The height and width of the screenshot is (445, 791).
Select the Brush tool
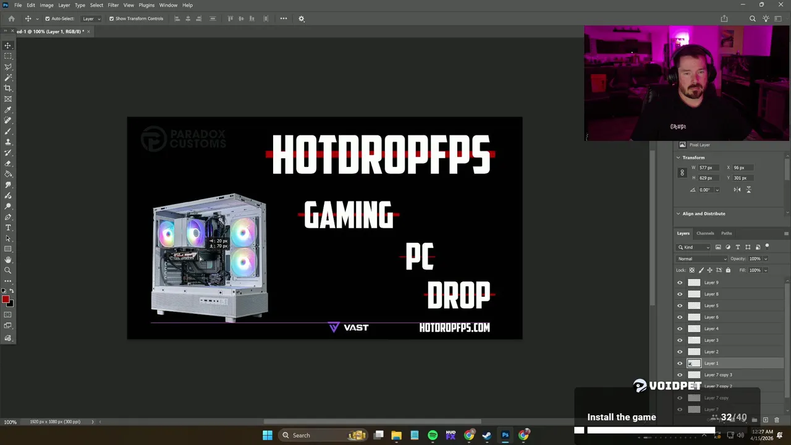(8, 131)
